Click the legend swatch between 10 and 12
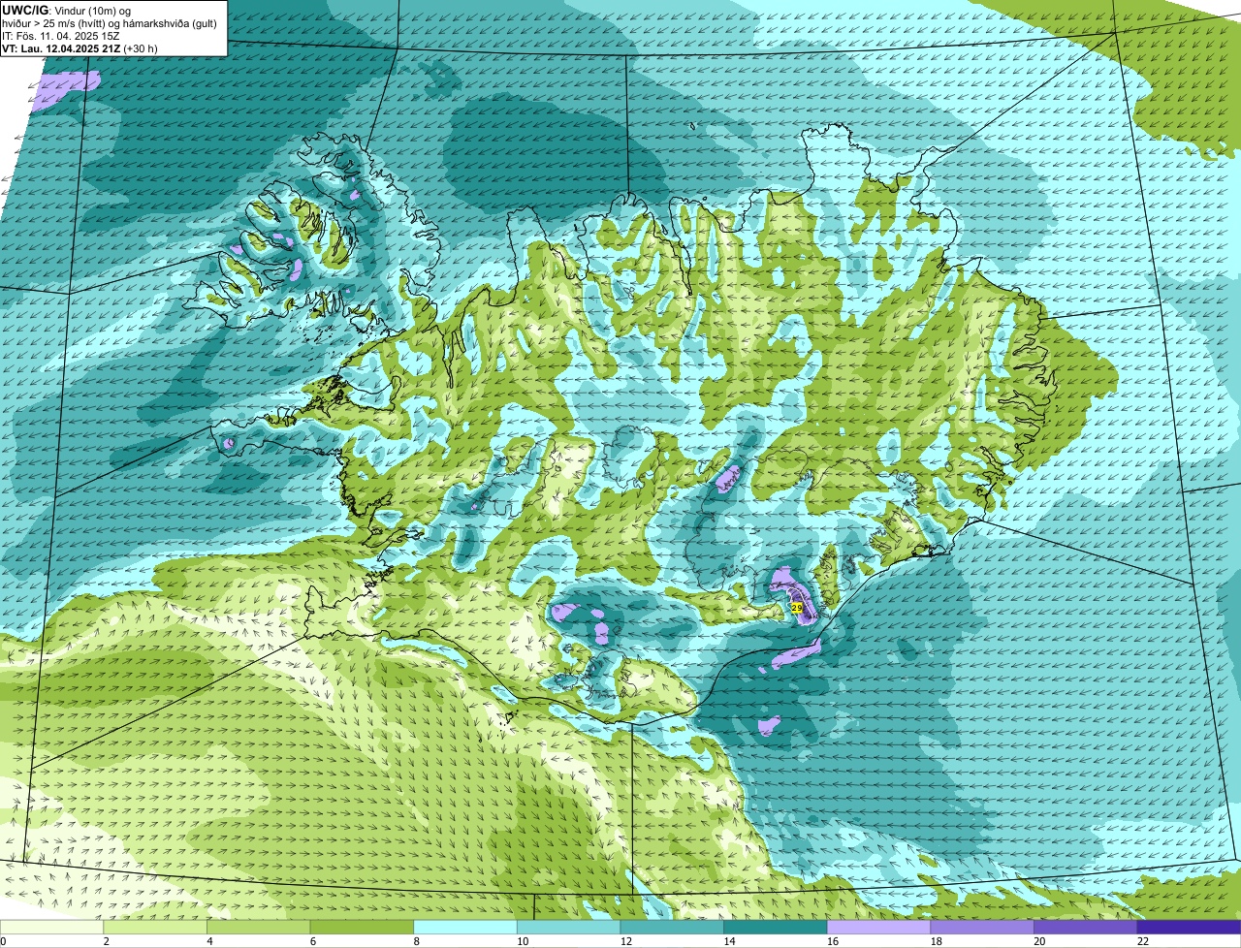 pos(569,927)
